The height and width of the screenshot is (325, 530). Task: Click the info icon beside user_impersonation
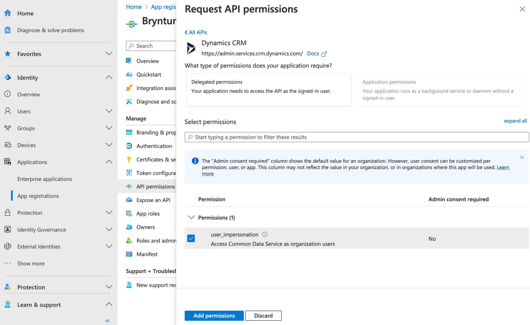pyautogui.click(x=265, y=234)
